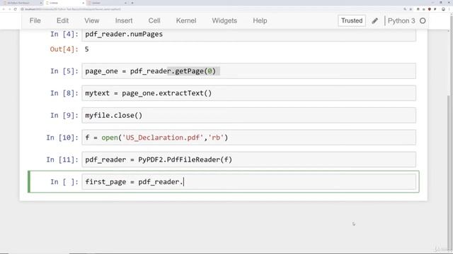Open the Kernel menu
The height and width of the screenshot is (254, 453).
coord(186,20)
